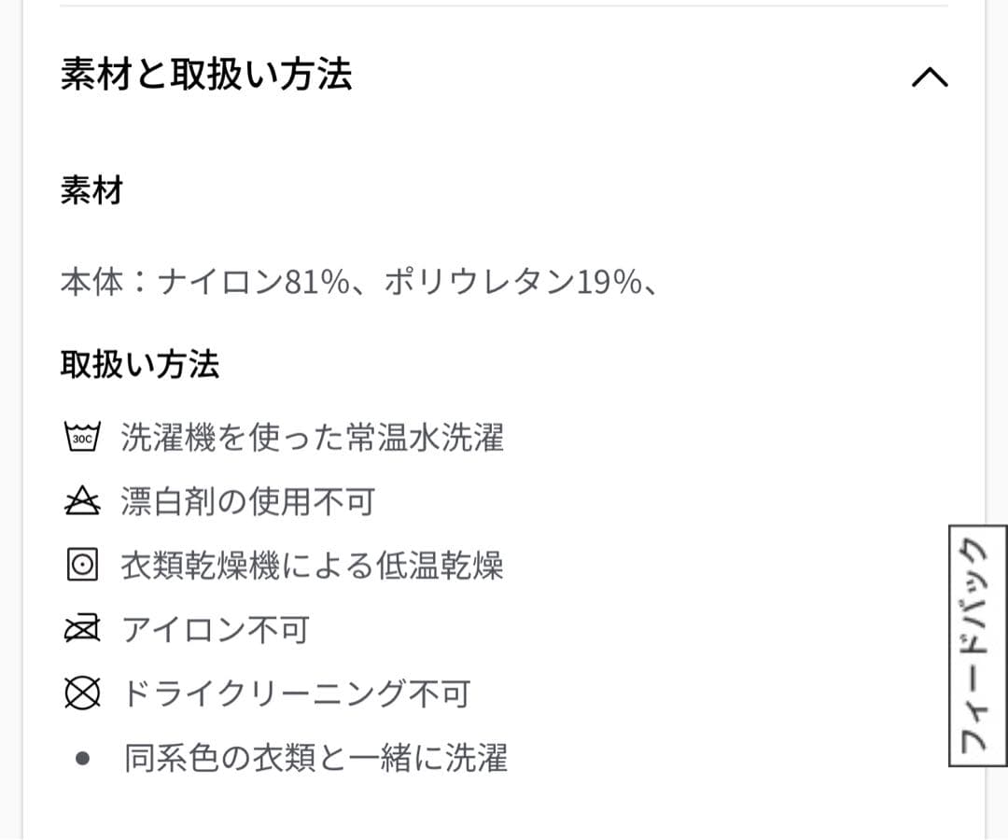
Task: Click the tumble dry low icon
Action: 82,565
